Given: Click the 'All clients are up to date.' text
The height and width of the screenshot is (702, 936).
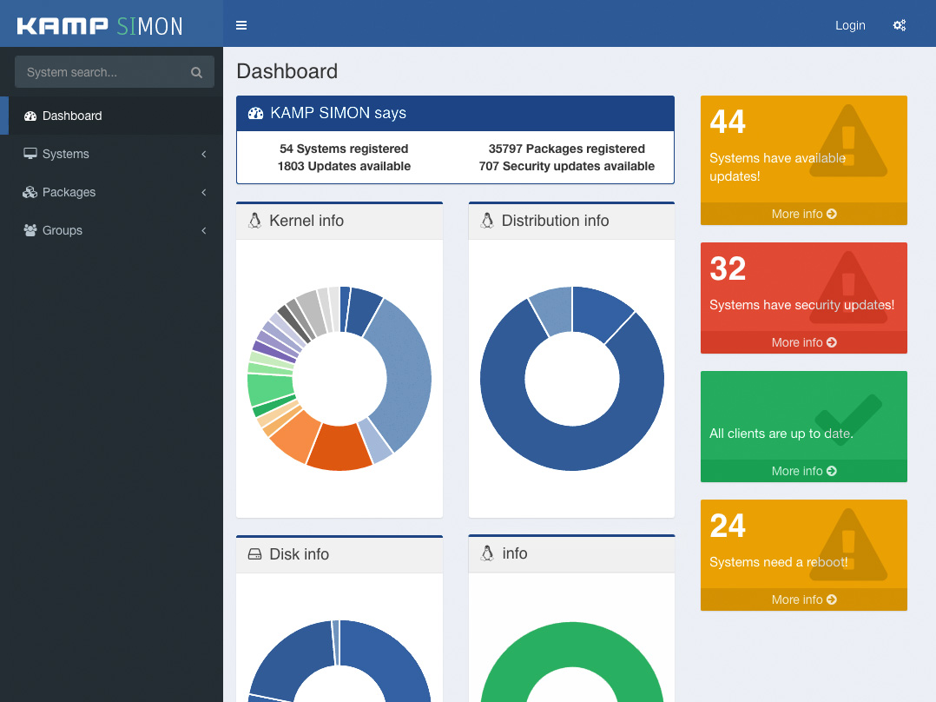Looking at the screenshot, I should [781, 434].
